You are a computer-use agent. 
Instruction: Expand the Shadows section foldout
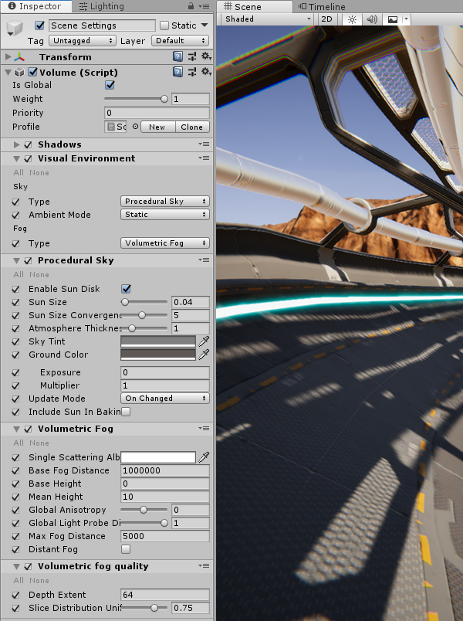click(16, 144)
